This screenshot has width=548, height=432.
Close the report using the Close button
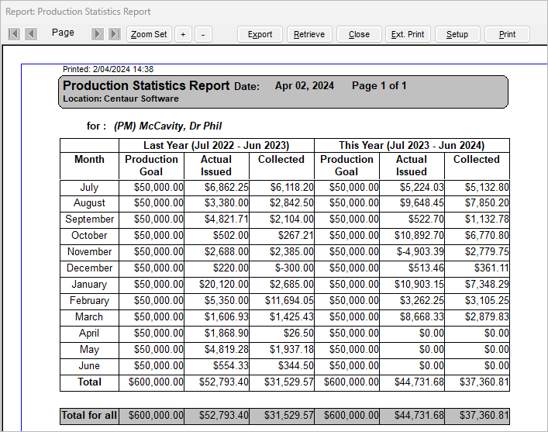(x=359, y=34)
